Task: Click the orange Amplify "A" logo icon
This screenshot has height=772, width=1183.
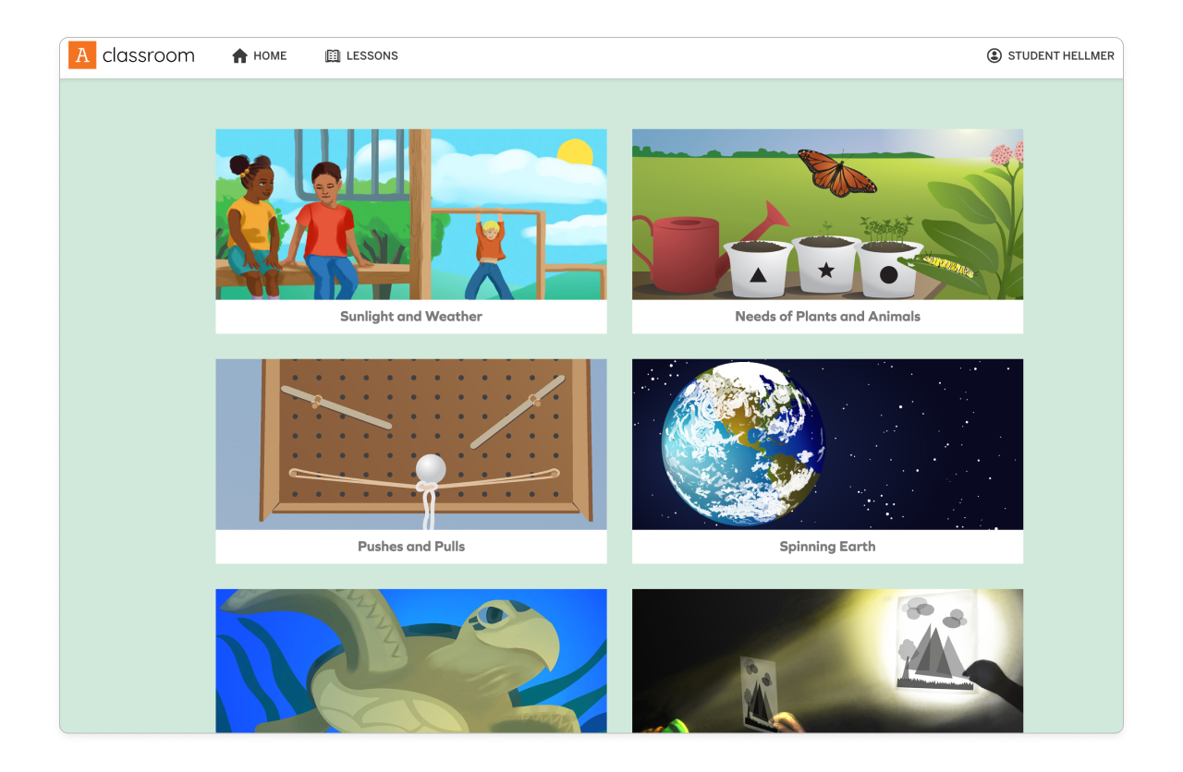Action: 81,55
